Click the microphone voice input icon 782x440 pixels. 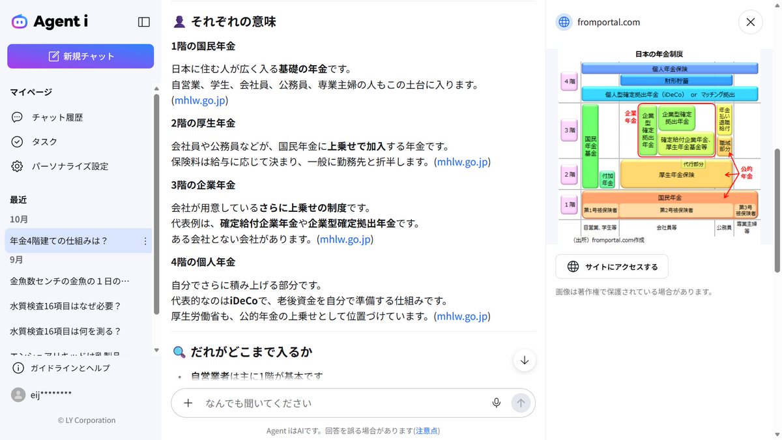pos(497,403)
